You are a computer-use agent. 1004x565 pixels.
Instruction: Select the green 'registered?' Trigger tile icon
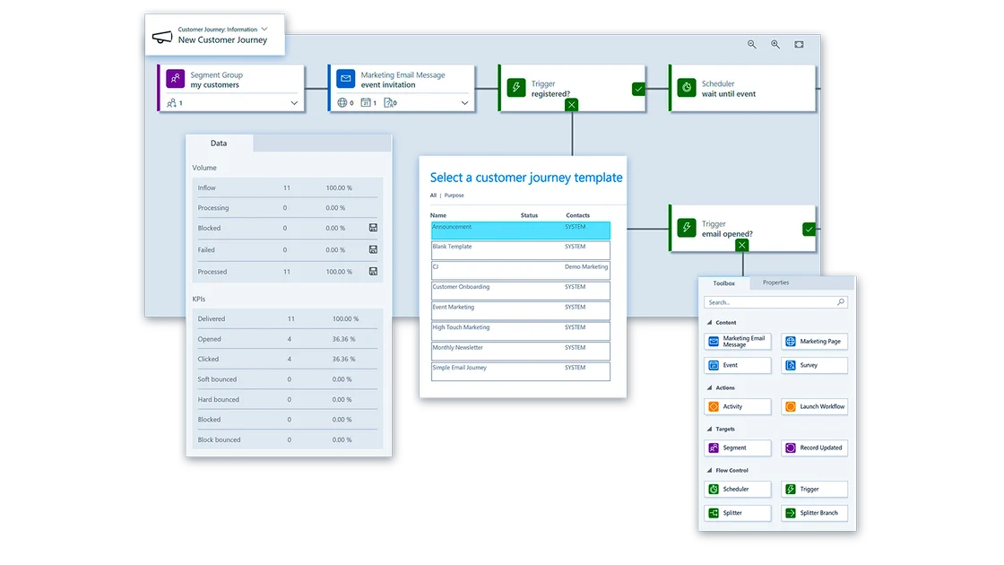click(x=516, y=87)
